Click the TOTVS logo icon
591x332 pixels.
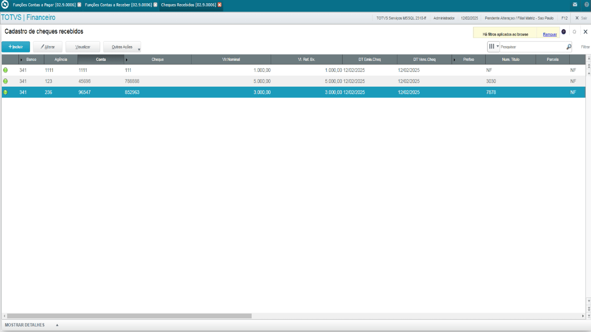5,5
